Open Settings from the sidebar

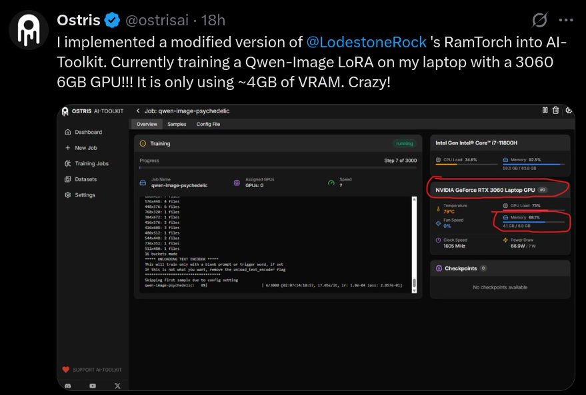pyautogui.click(x=80, y=195)
